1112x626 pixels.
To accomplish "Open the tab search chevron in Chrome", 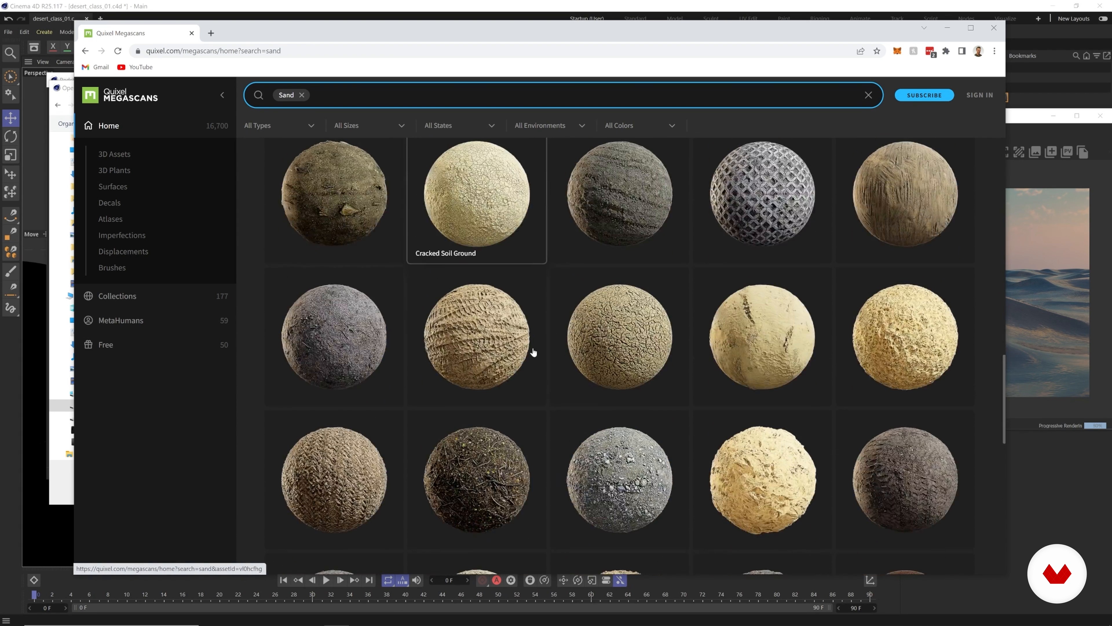I will (x=924, y=28).
